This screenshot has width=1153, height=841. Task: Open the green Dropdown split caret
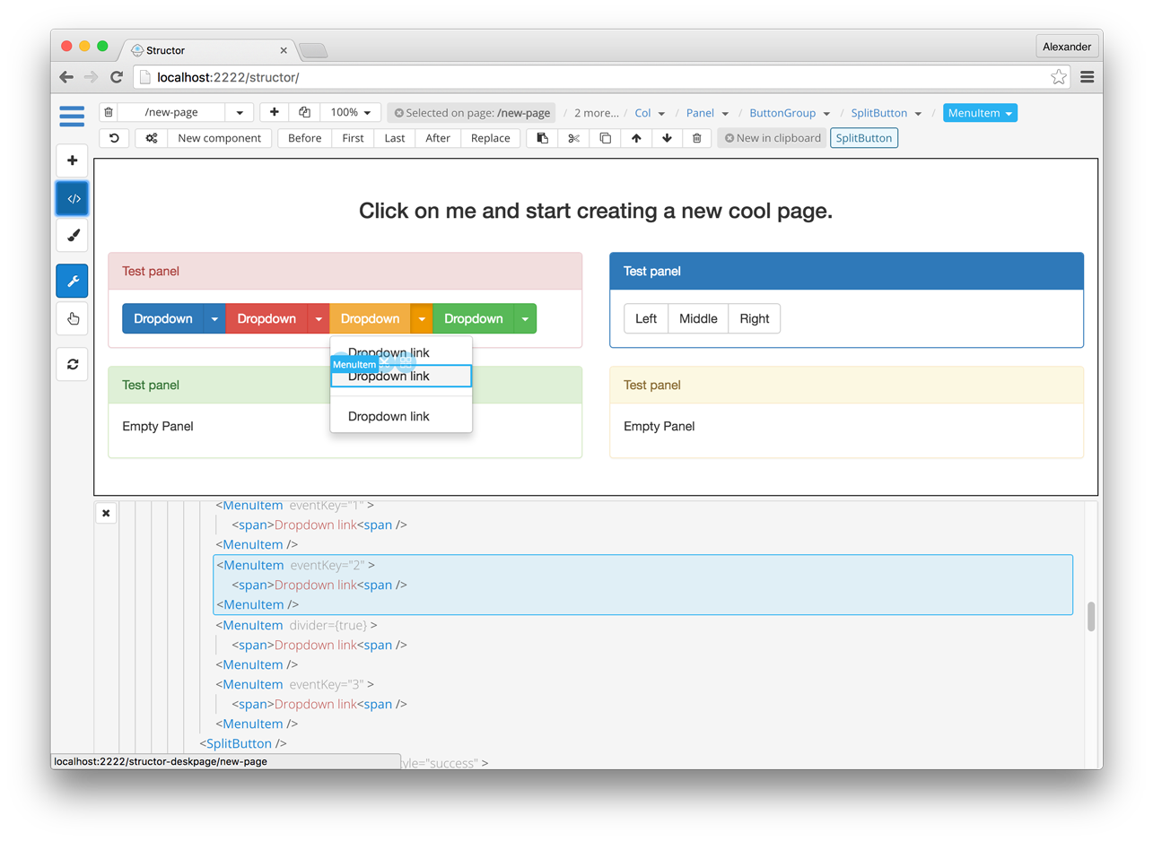click(x=525, y=318)
